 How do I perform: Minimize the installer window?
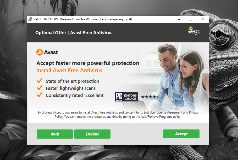pyautogui.click(x=179, y=19)
